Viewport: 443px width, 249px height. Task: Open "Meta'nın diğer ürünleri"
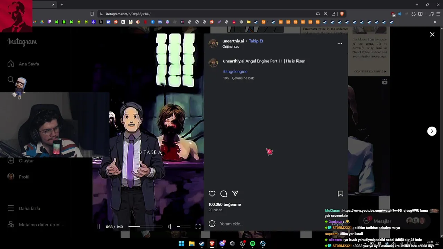[x=36, y=224]
